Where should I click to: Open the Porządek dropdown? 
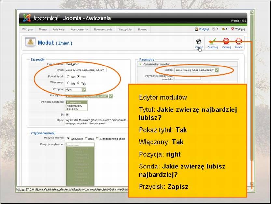coord(89,96)
